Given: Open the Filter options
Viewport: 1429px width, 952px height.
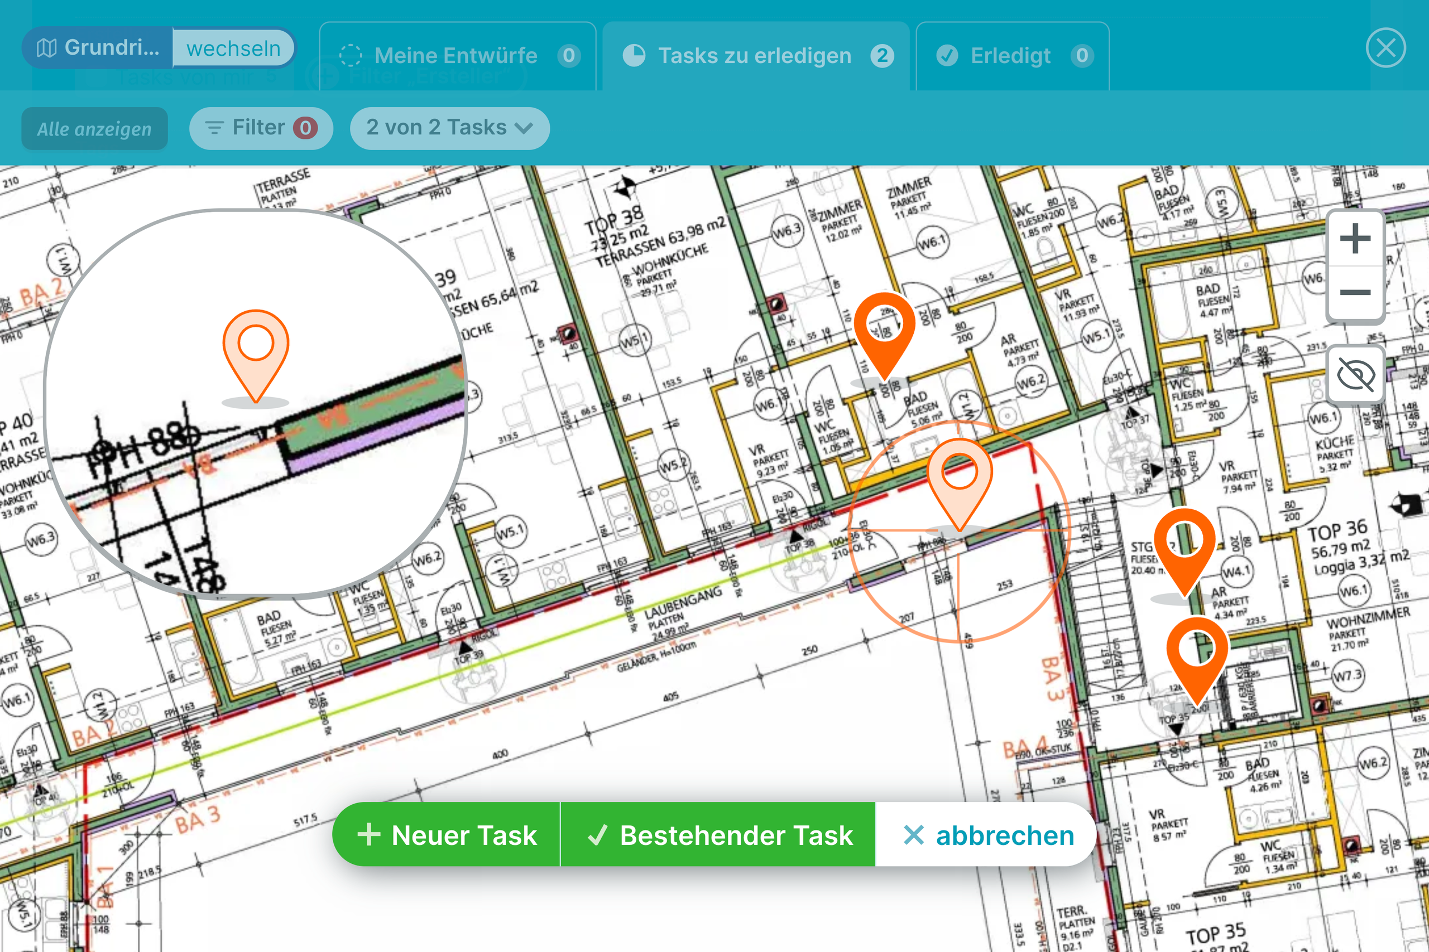Looking at the screenshot, I should tap(261, 128).
